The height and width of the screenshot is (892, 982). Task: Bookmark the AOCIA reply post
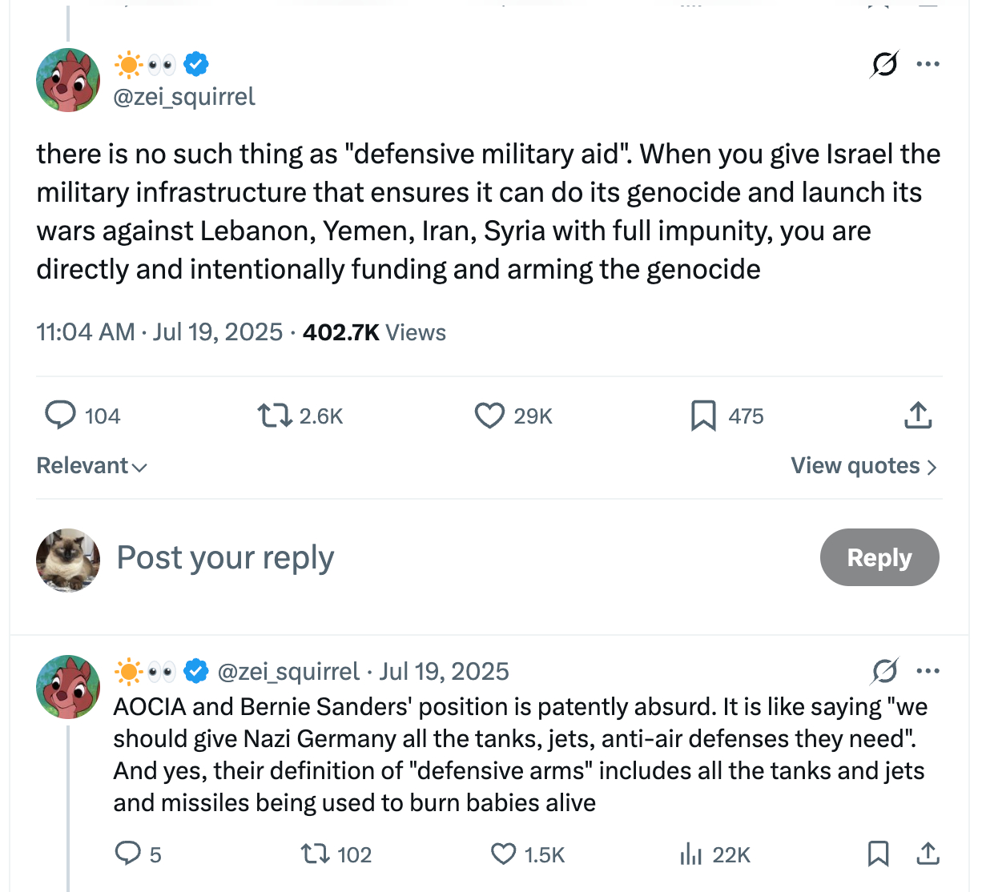click(x=878, y=854)
